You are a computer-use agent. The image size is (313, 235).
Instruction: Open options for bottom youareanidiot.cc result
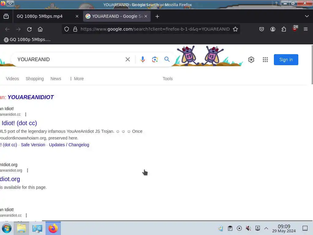pyautogui.click(x=26, y=215)
